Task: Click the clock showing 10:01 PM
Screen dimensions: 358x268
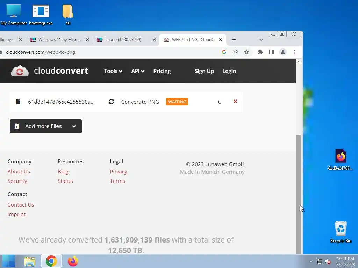Action: pos(345,259)
